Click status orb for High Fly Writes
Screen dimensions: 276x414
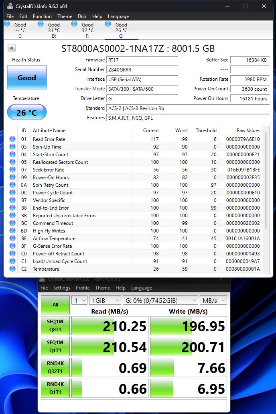coord(12,230)
